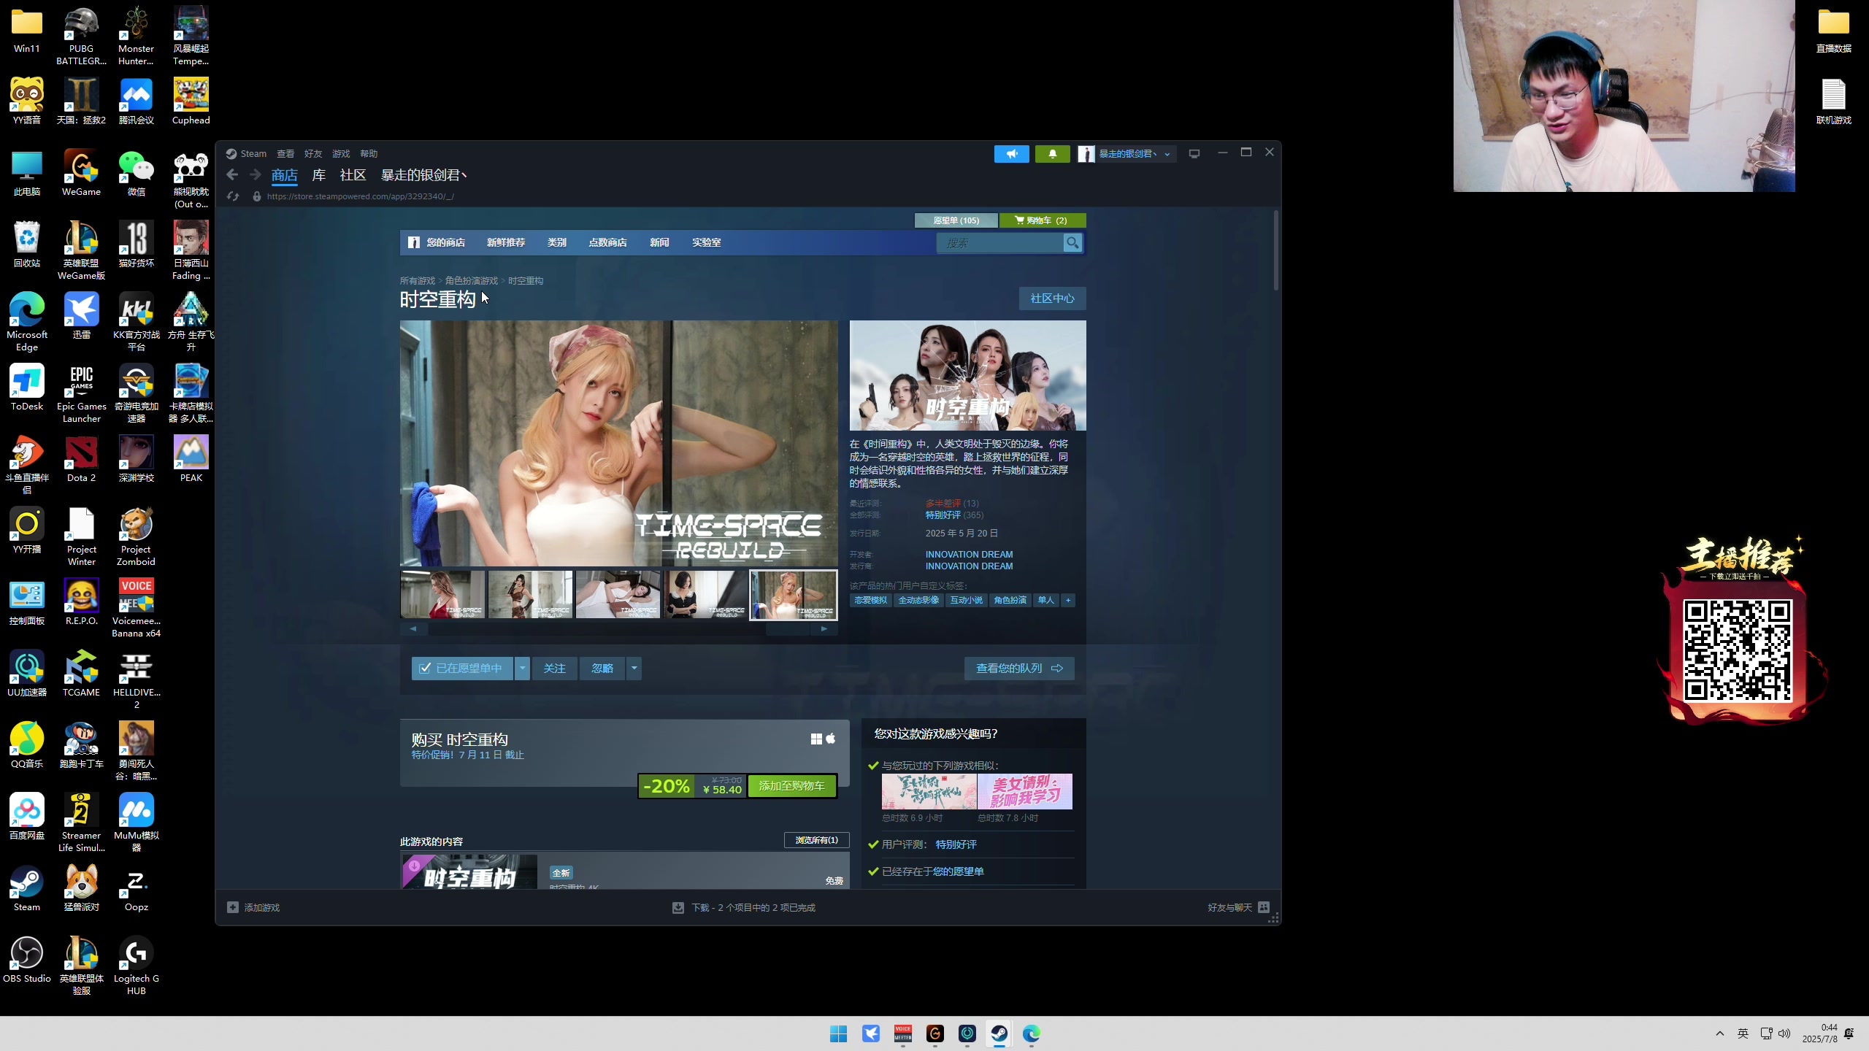Open the Friends (好友) menu
This screenshot has height=1051, width=1869.
click(313, 153)
